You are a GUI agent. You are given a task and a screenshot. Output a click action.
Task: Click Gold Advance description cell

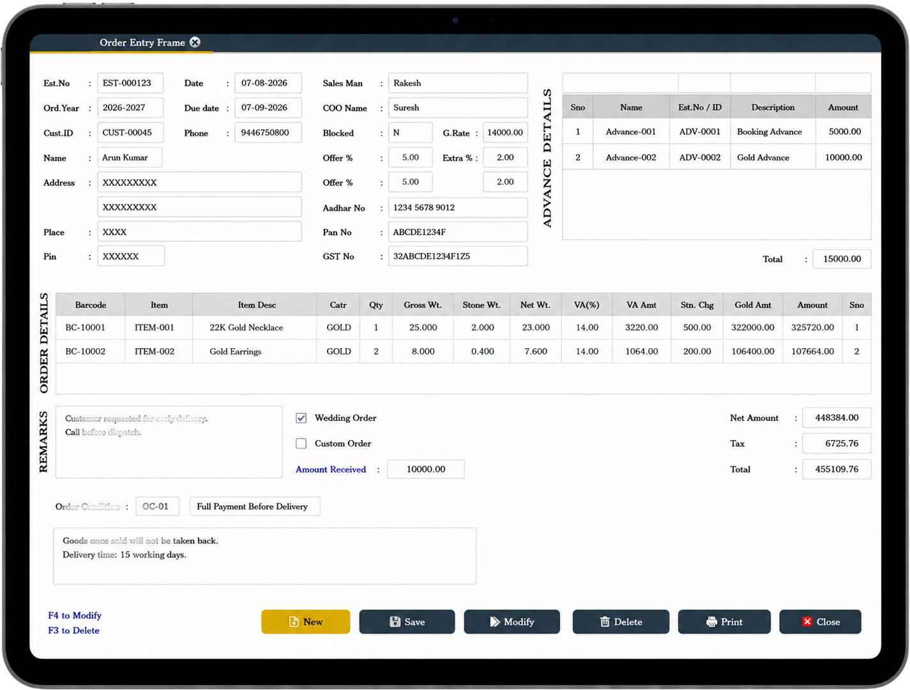(x=773, y=157)
